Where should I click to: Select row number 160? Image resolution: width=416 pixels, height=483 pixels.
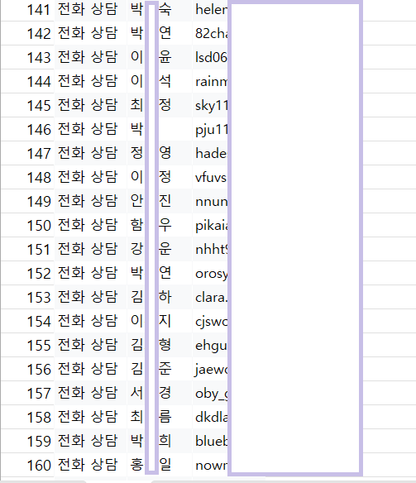[x=39, y=465]
